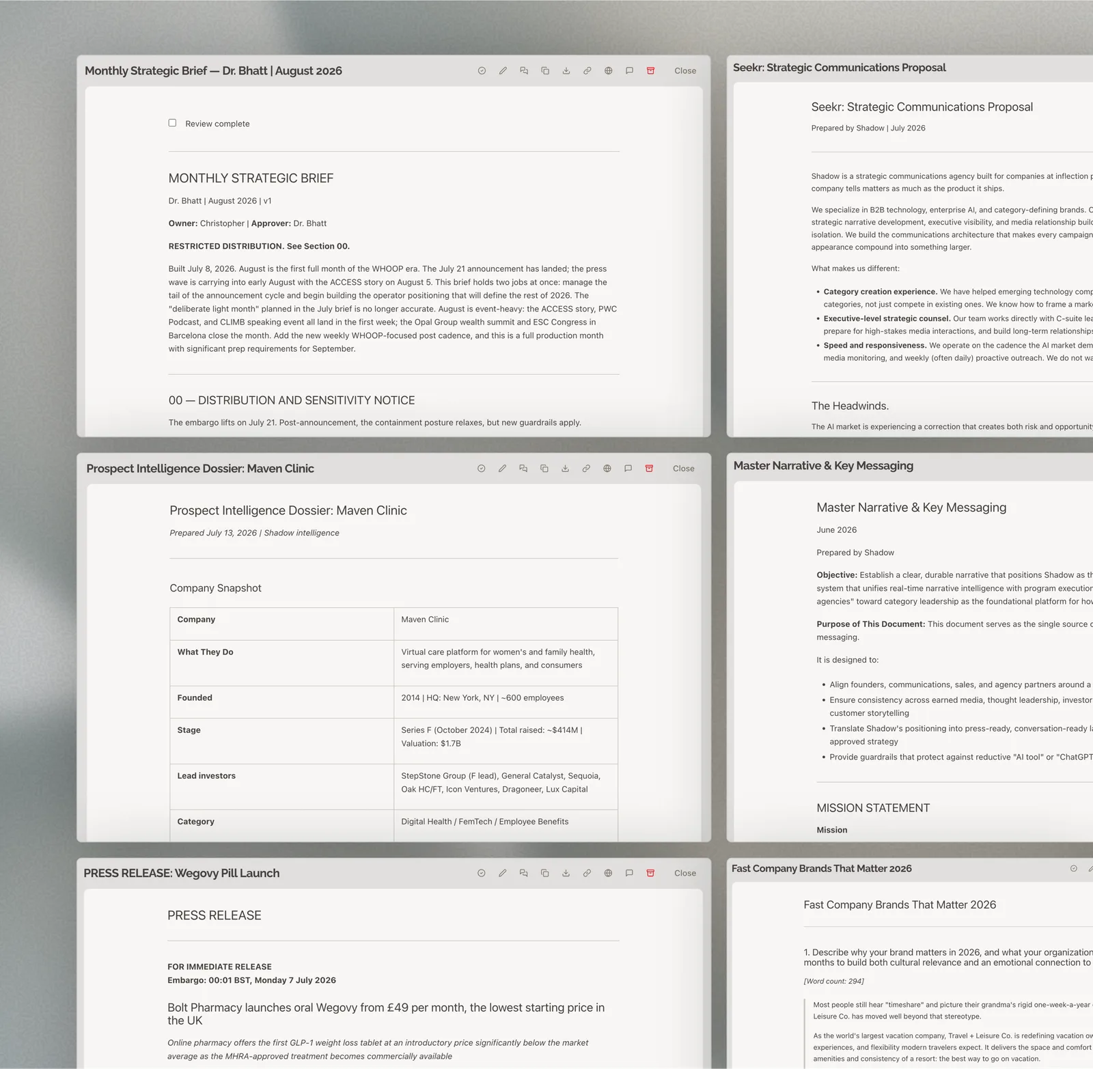Click the "Series F (October 2024)" cell
Screen dimensions: 1093x1069
[x=506, y=740]
